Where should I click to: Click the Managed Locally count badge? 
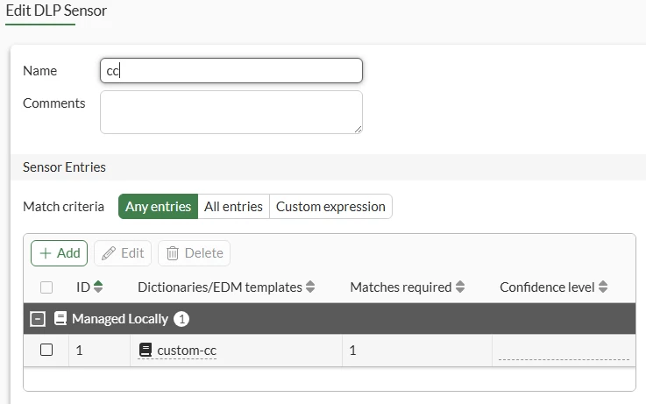181,319
